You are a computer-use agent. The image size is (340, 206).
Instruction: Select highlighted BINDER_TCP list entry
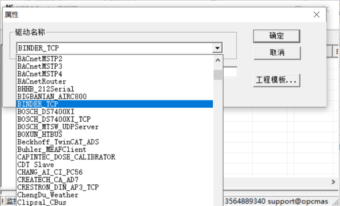coord(115,104)
